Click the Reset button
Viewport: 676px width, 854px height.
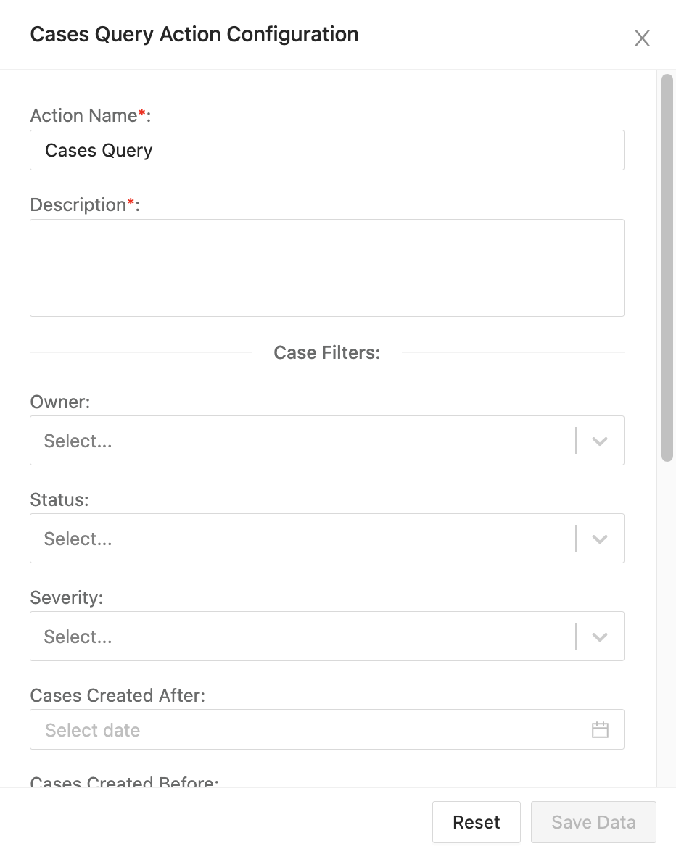[x=476, y=822]
